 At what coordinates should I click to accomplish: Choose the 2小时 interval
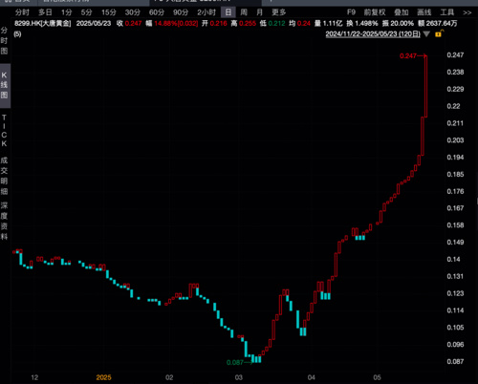(206, 12)
